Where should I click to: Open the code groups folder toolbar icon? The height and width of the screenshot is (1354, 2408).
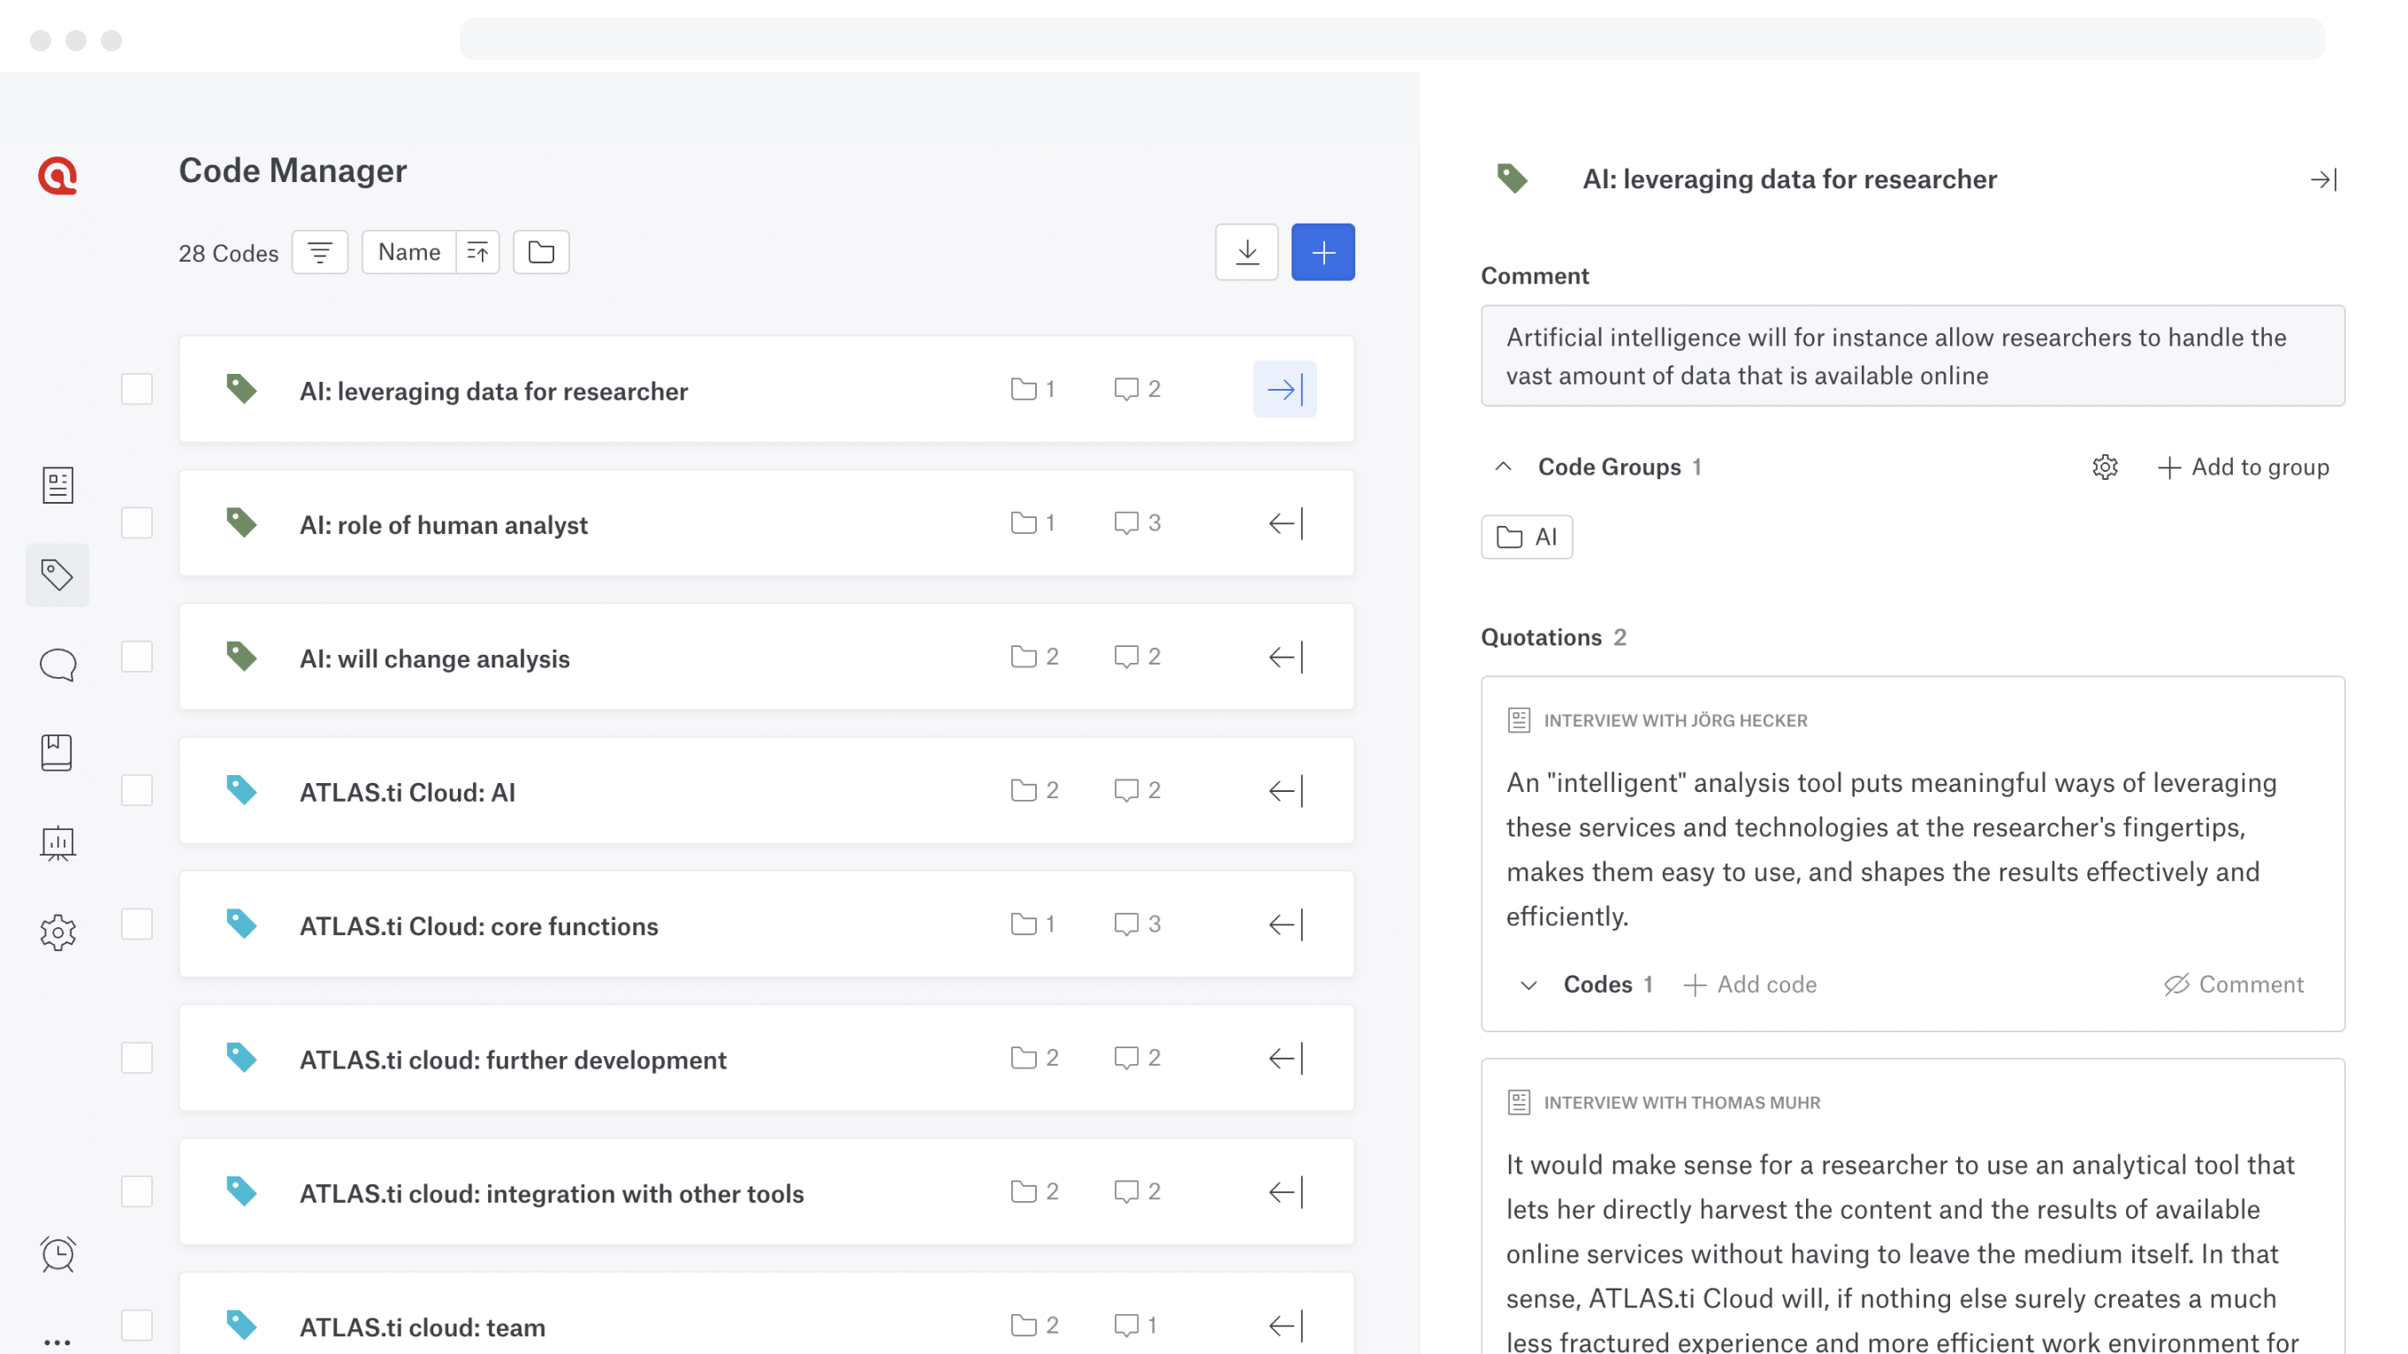click(541, 252)
